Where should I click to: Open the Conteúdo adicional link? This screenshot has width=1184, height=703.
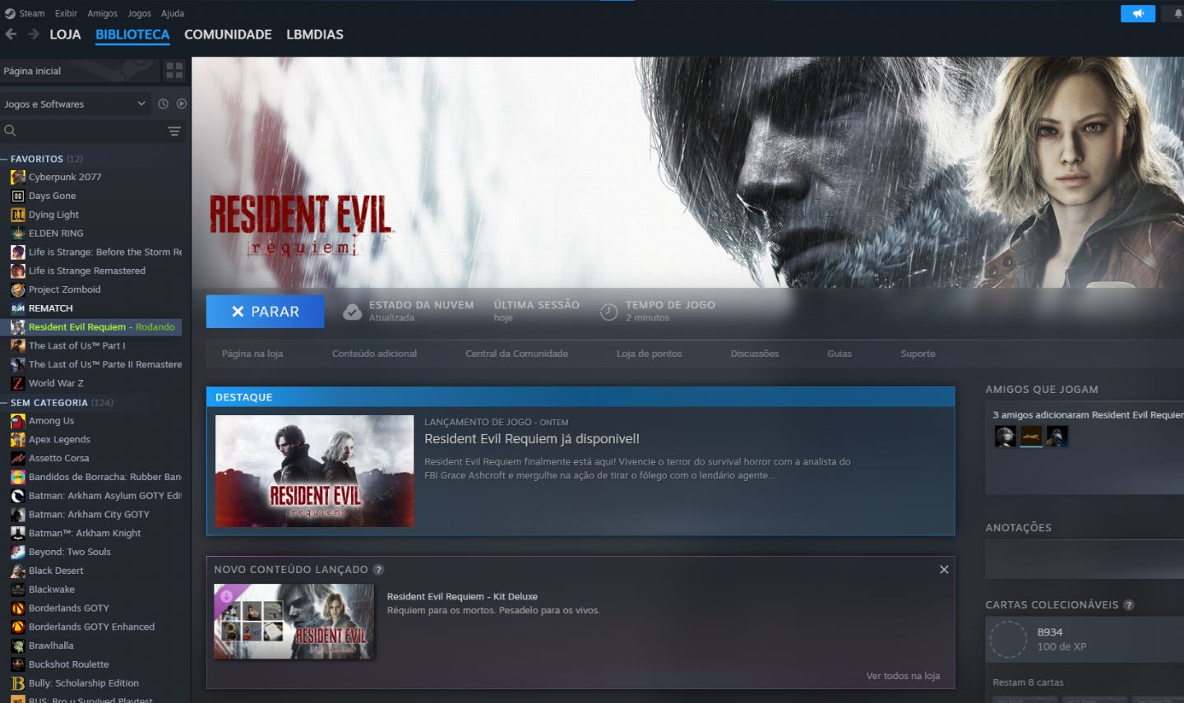click(x=374, y=354)
